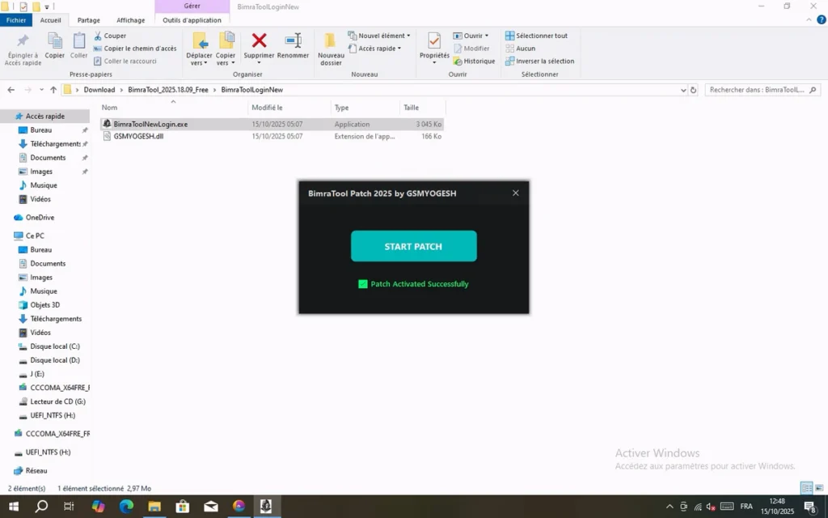The height and width of the screenshot is (518, 828).
Task: Pin with Épingler à Accès rapide icon
Action: coord(23,41)
